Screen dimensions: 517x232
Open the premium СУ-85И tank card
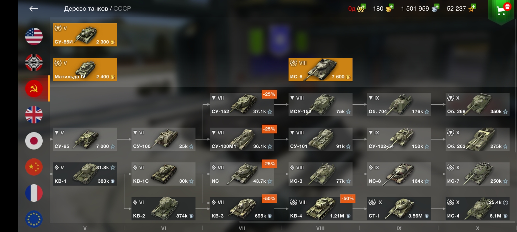tap(85, 35)
